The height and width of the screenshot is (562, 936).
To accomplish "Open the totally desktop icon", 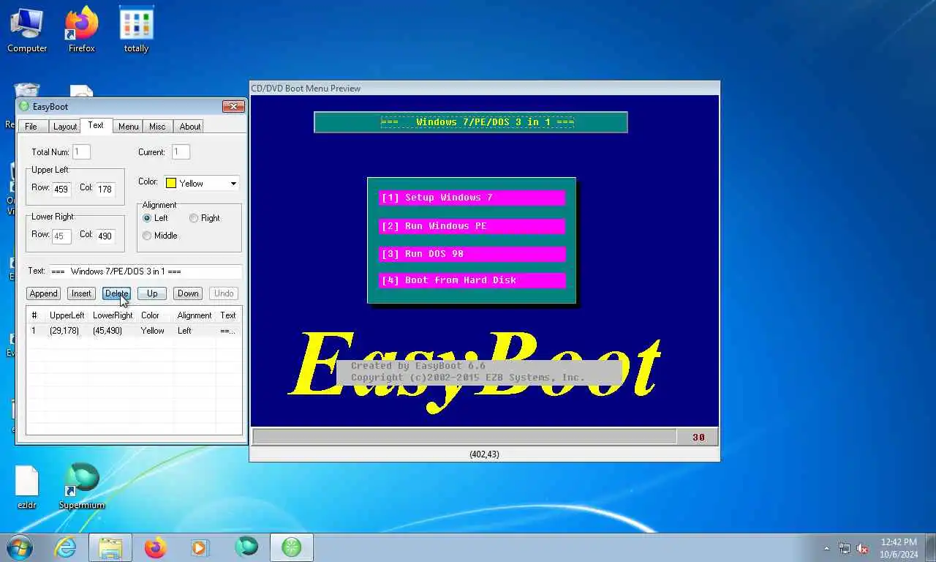I will point(136,30).
